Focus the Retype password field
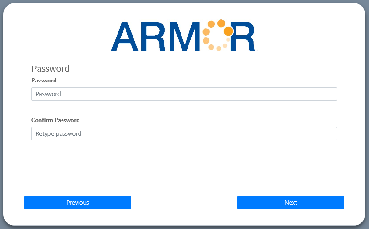Image resolution: width=369 pixels, height=229 pixels. [184, 134]
